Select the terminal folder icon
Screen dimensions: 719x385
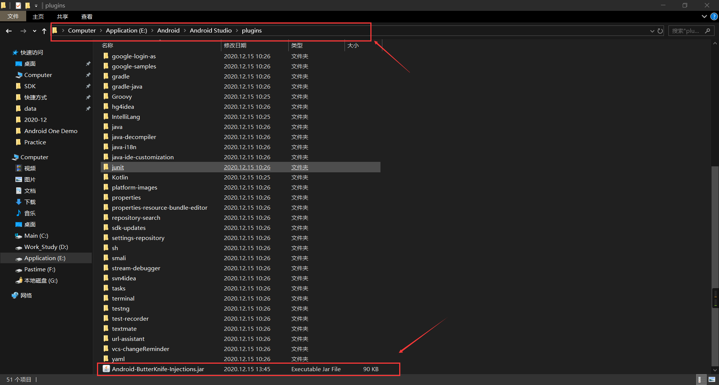(x=106, y=298)
